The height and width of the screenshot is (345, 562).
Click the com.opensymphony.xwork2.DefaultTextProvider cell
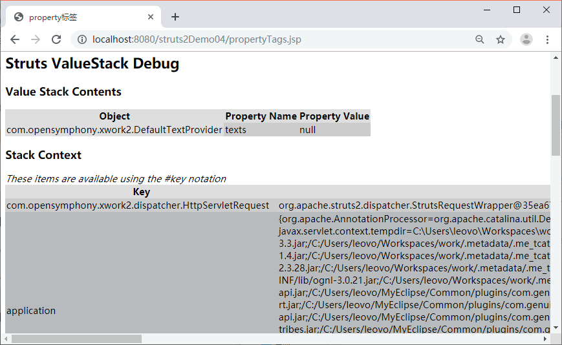114,130
